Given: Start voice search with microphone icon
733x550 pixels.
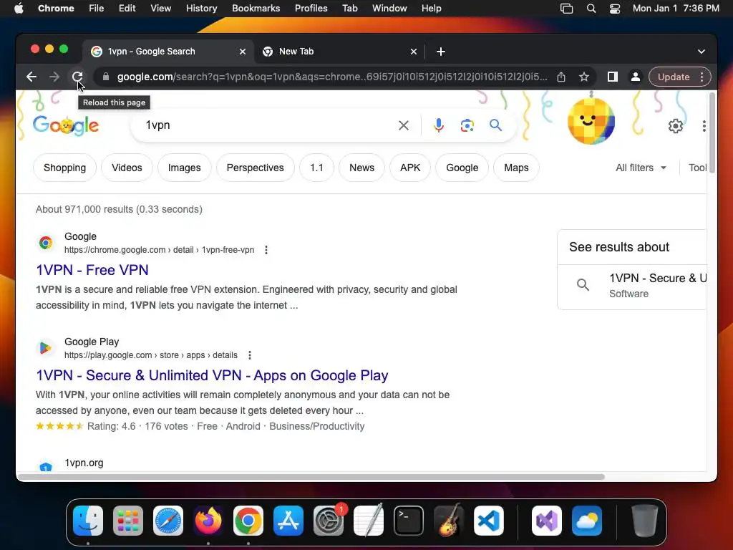Looking at the screenshot, I should [439, 125].
